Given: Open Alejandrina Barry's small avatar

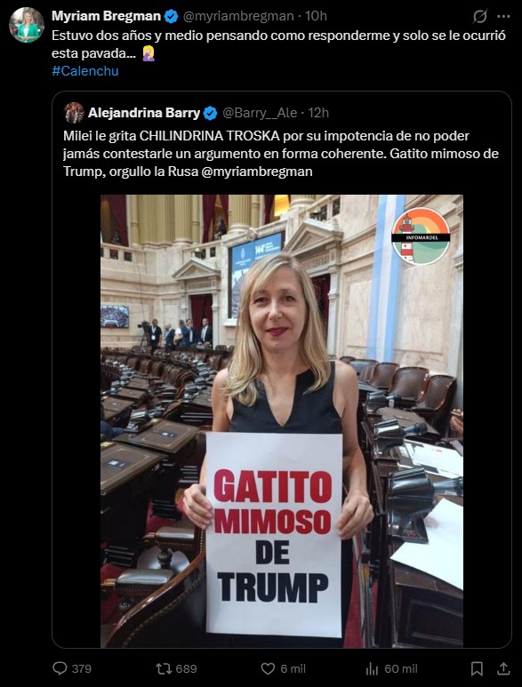Looking at the screenshot, I should pos(74,113).
